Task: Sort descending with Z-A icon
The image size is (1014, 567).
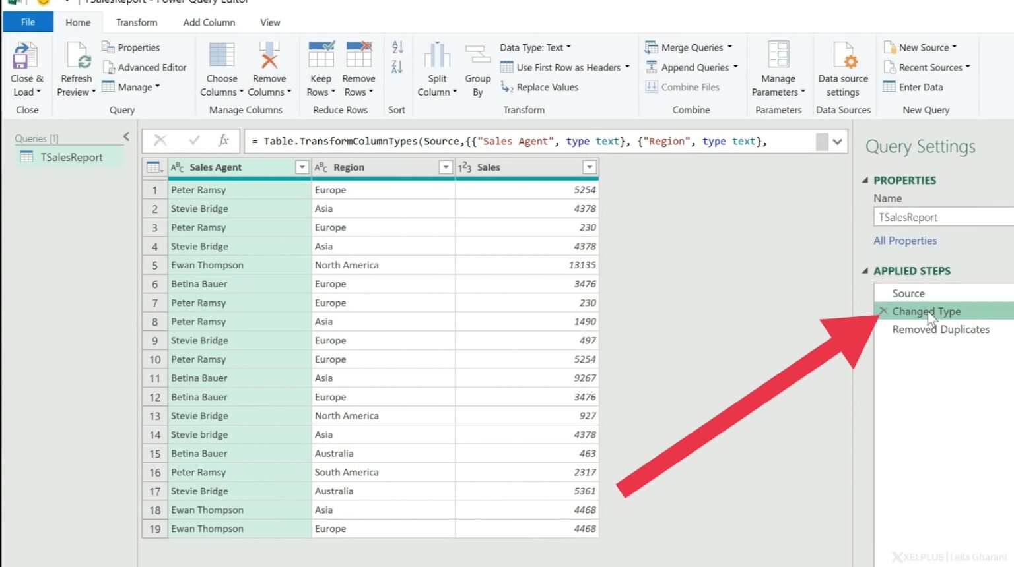Action: [397, 67]
